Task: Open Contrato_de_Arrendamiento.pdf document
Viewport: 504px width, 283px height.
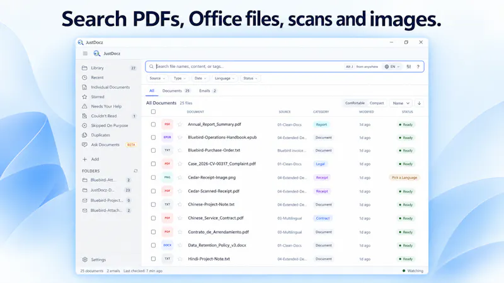Action: point(218,231)
